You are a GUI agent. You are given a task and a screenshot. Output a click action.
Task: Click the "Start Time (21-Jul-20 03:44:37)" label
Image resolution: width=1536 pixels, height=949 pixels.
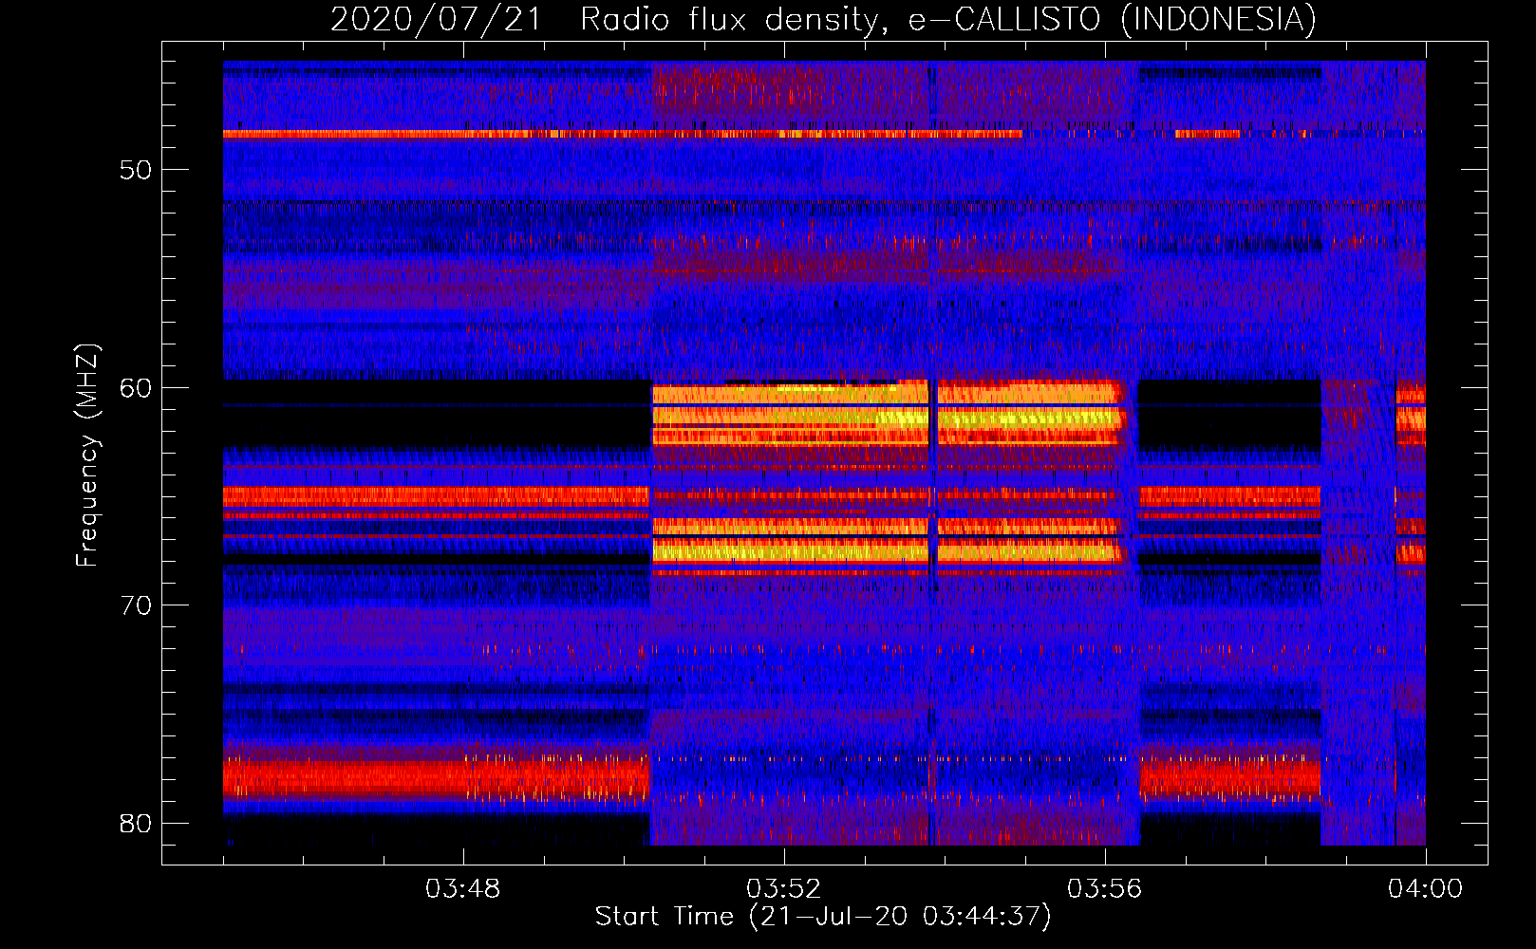pos(823,917)
